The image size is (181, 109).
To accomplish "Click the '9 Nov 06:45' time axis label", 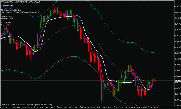I will point(28,108).
